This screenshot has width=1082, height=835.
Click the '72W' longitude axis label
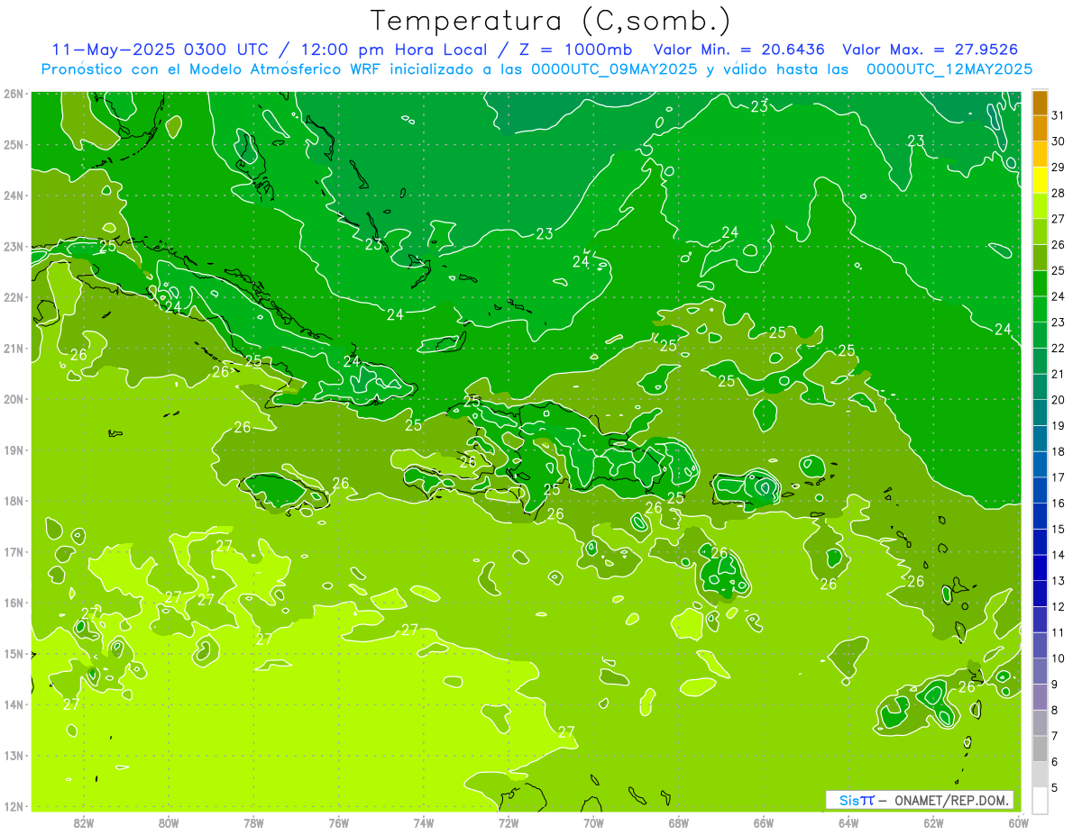[x=509, y=823]
